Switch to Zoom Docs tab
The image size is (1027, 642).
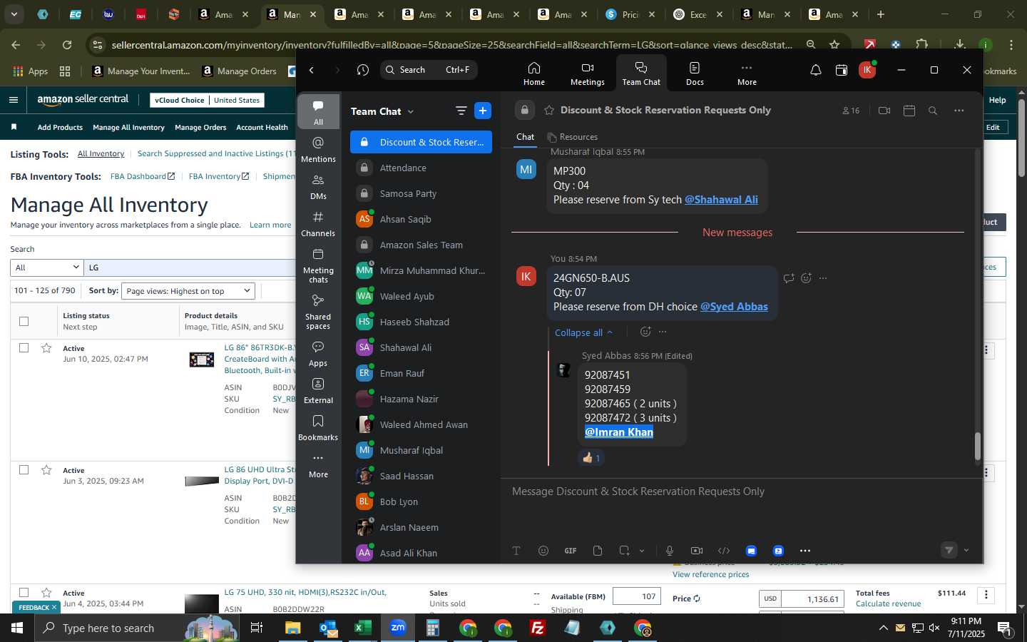click(695, 73)
